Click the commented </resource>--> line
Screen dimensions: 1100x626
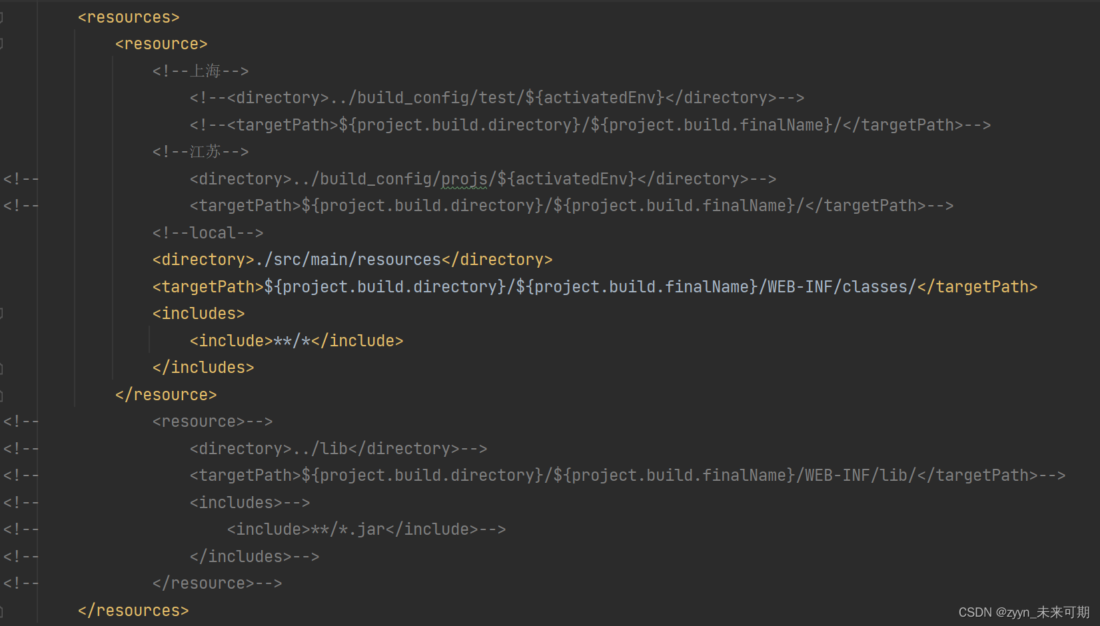pos(217,583)
